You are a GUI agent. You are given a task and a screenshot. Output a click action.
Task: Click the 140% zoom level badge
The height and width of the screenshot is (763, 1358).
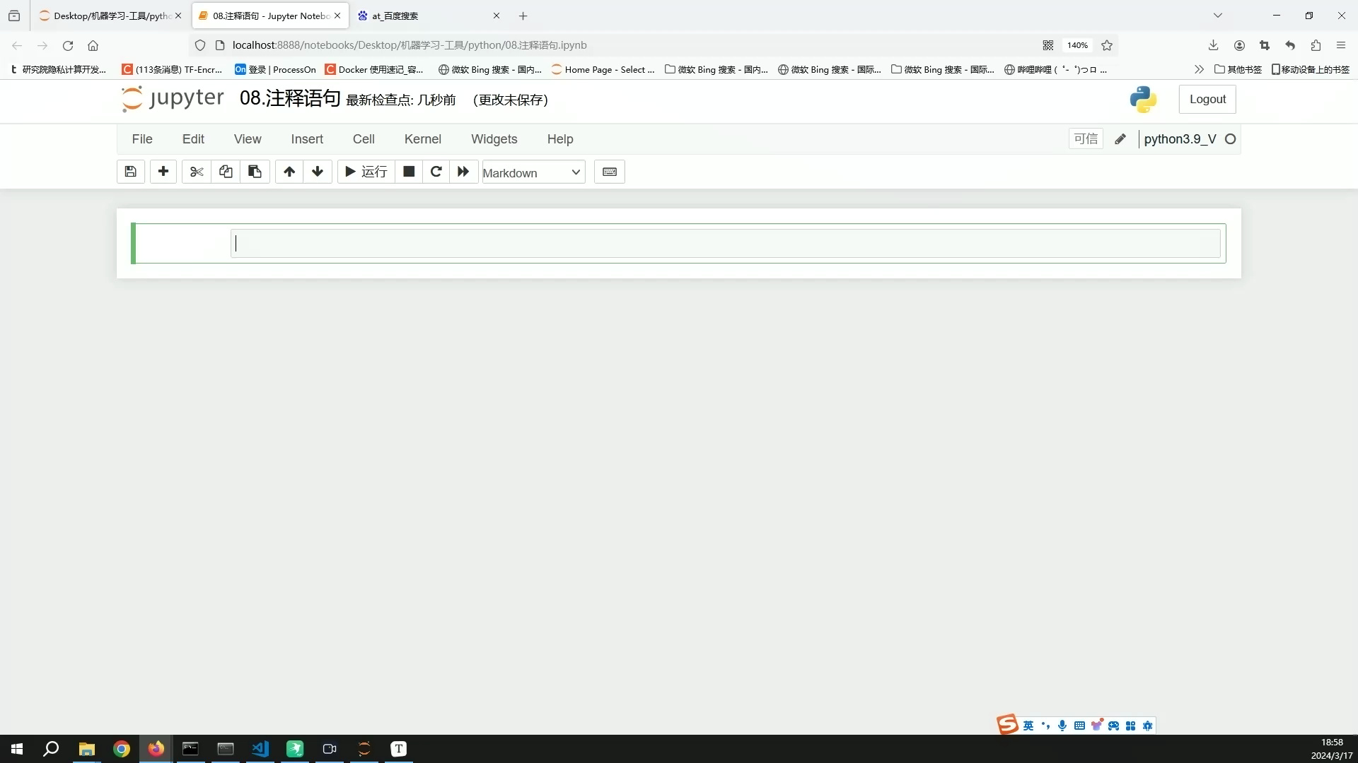[1077, 45]
